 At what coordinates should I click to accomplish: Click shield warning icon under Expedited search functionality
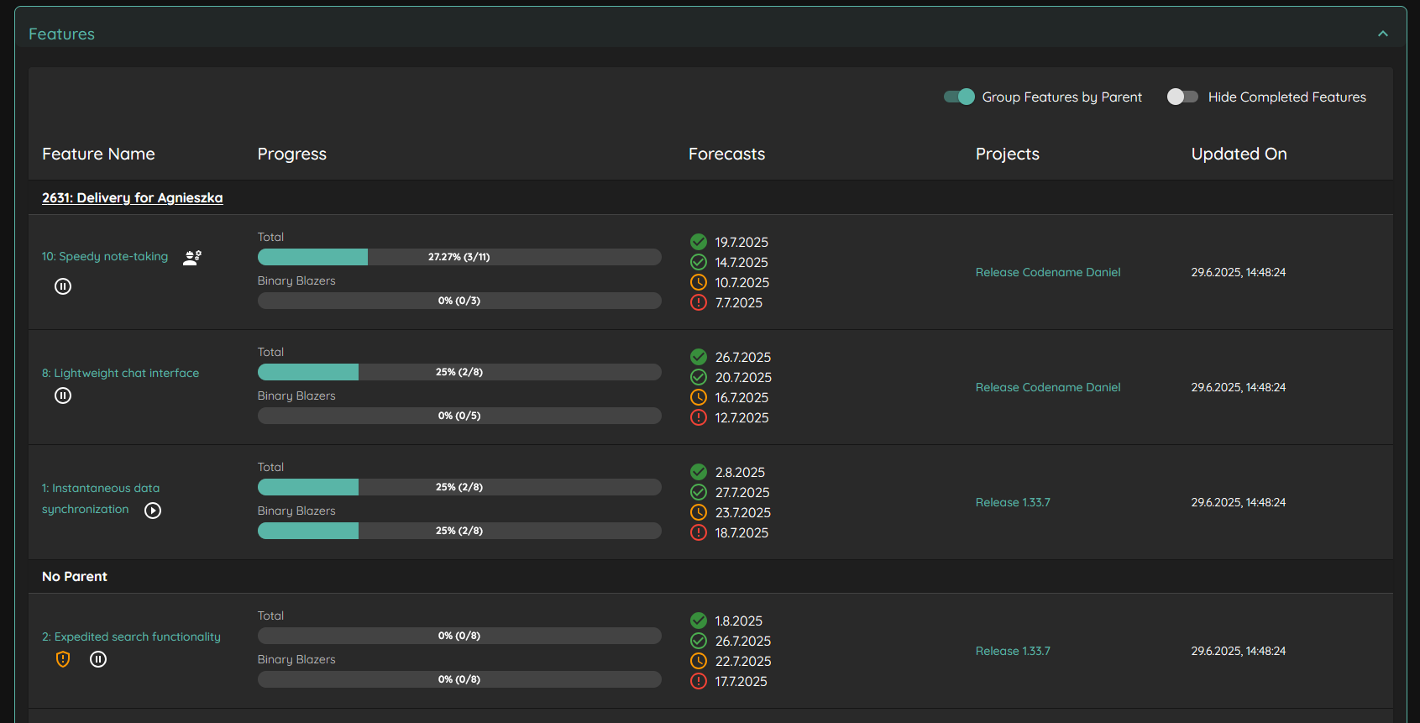pyautogui.click(x=63, y=659)
